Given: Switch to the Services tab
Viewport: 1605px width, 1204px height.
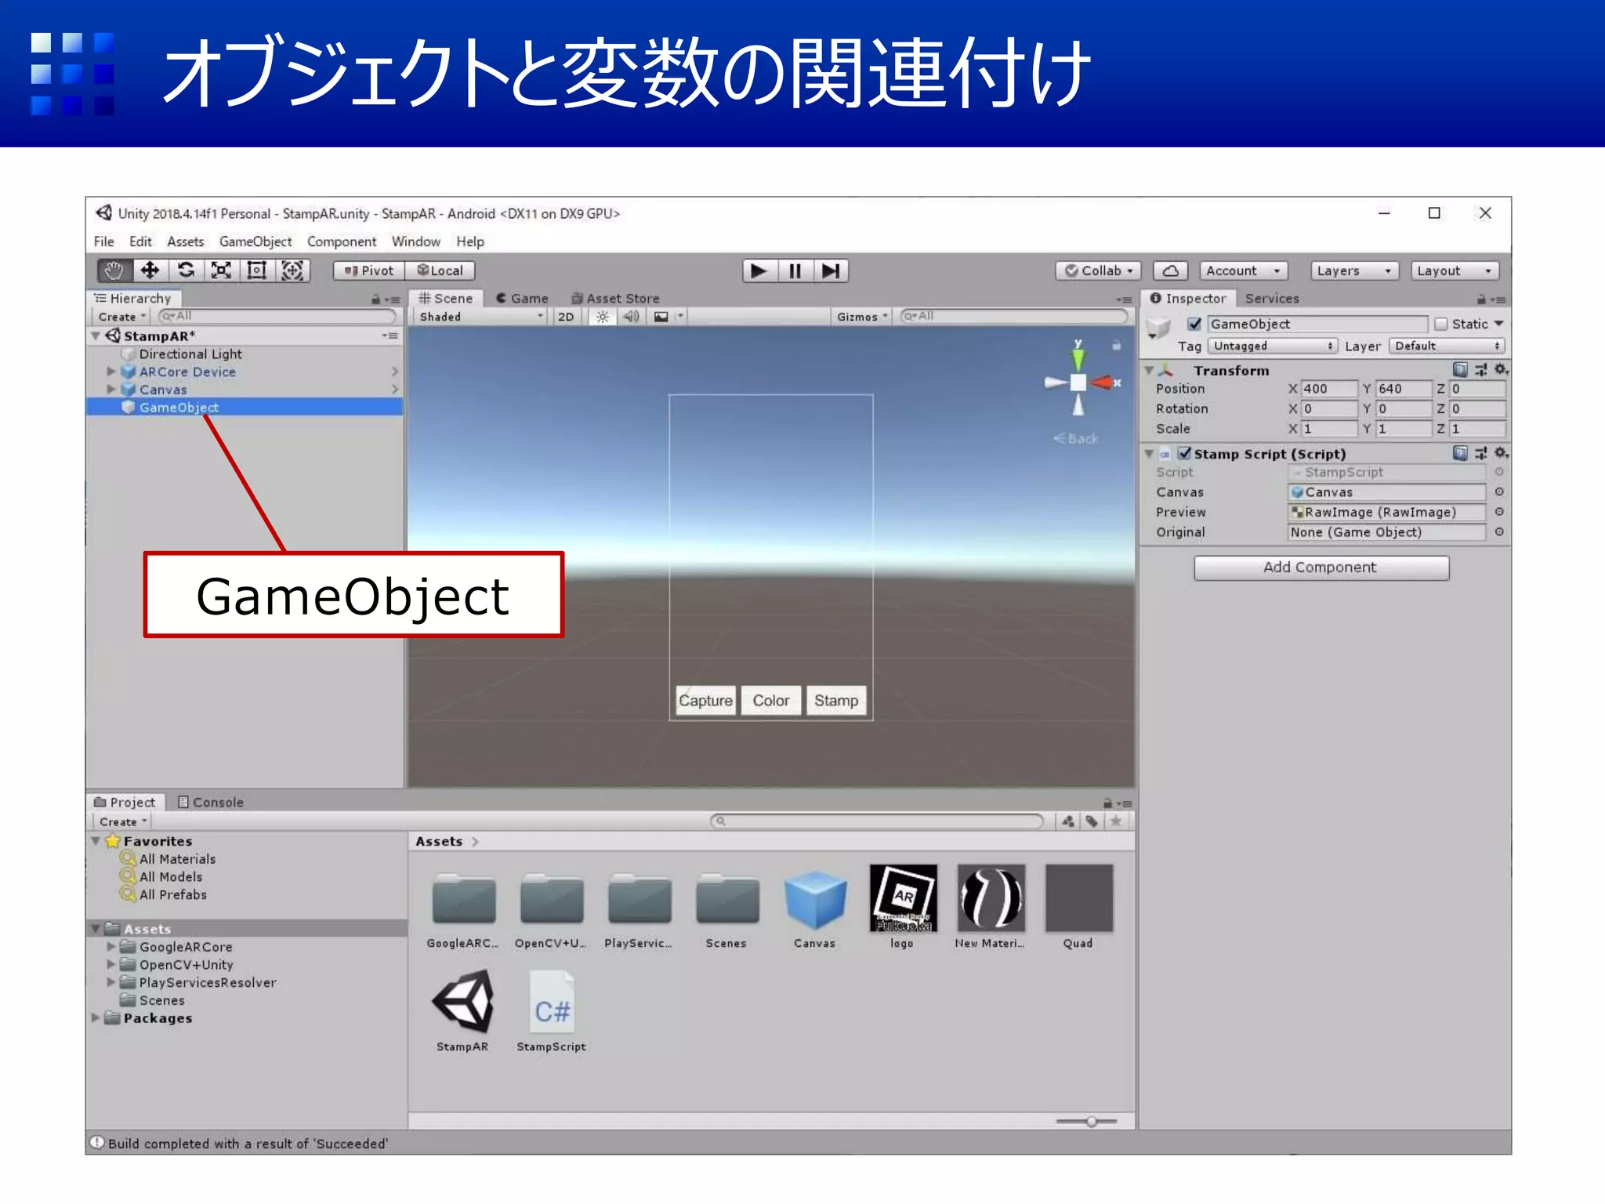Looking at the screenshot, I should click(1272, 299).
